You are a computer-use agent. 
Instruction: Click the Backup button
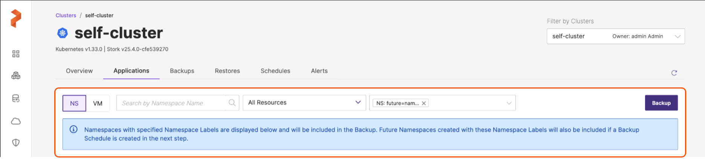pyautogui.click(x=661, y=103)
